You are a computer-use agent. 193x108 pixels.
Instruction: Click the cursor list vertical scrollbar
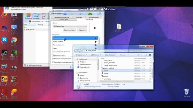99,40
